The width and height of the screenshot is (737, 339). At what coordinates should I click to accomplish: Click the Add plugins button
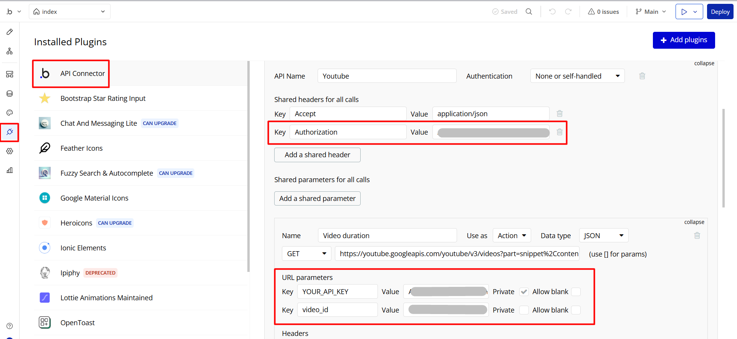684,40
